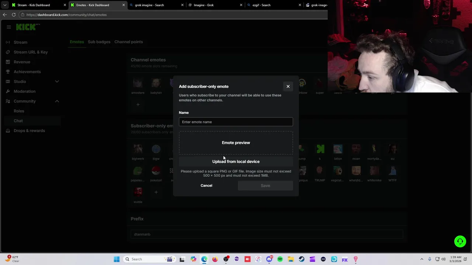
Task: Open File Explorer from the taskbar
Action: click(x=291, y=259)
